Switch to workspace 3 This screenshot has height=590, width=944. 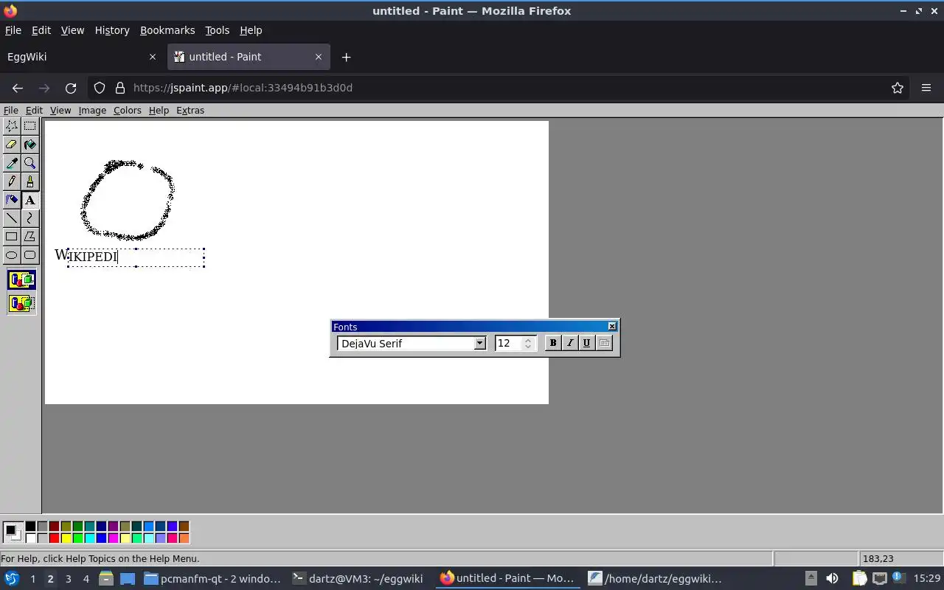[68, 579]
